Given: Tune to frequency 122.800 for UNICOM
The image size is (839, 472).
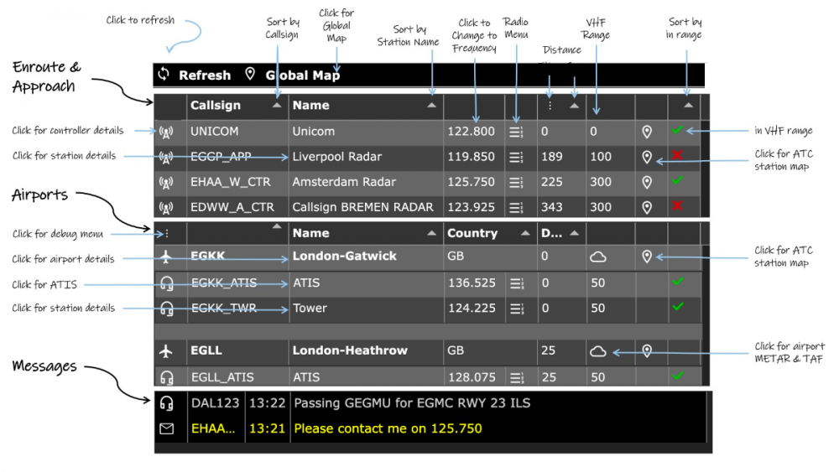Looking at the screenshot, I should [x=472, y=132].
